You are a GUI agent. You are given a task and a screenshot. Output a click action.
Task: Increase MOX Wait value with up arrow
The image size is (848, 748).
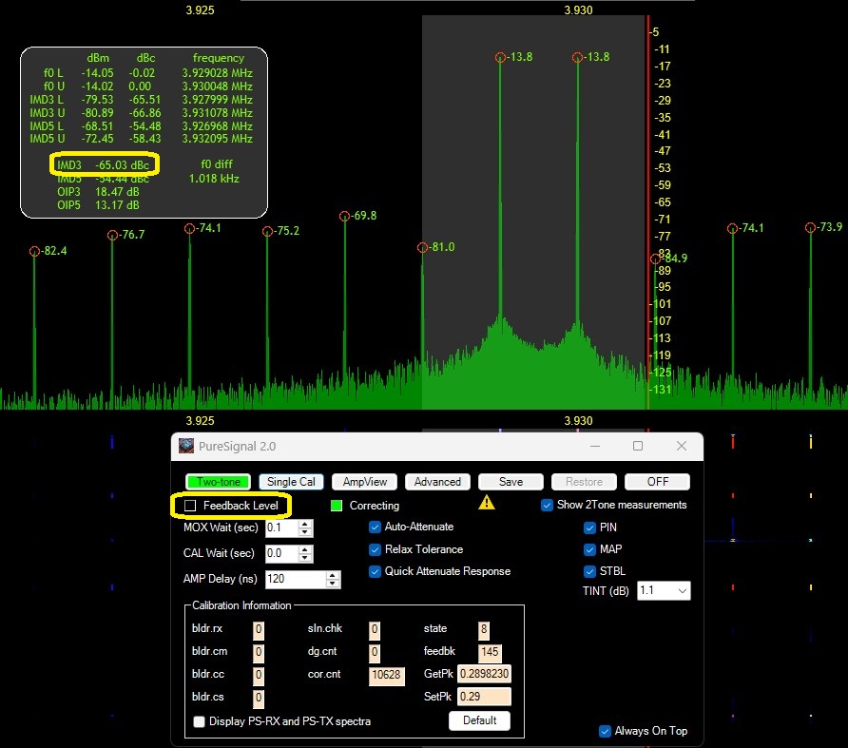(x=305, y=524)
